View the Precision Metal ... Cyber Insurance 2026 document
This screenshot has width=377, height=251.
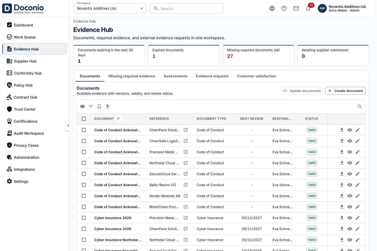(350, 218)
